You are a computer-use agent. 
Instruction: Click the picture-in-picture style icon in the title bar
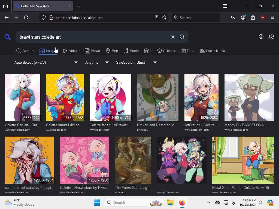point(225,6)
